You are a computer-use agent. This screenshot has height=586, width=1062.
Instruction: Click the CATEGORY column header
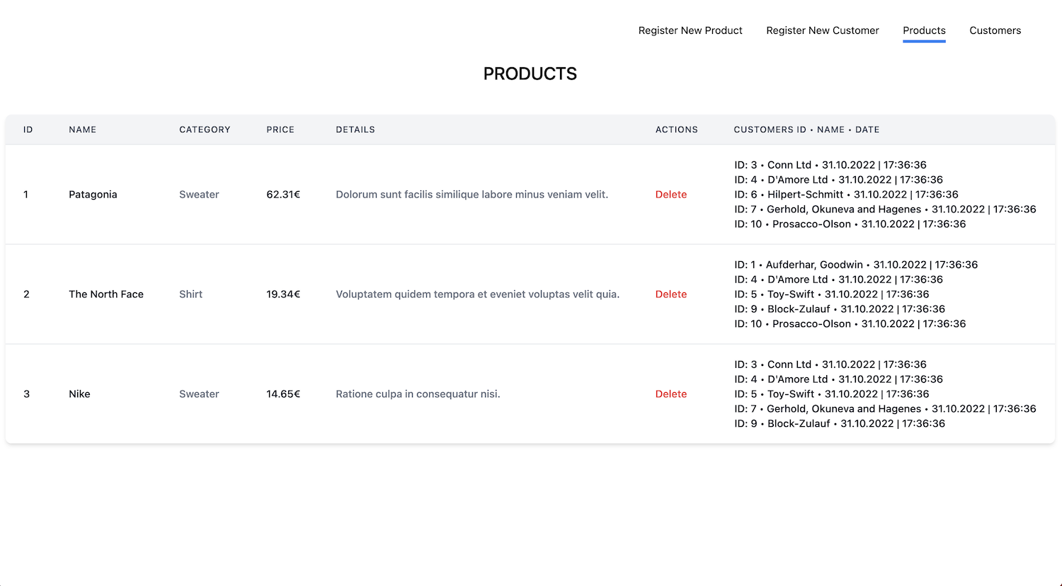click(x=205, y=130)
